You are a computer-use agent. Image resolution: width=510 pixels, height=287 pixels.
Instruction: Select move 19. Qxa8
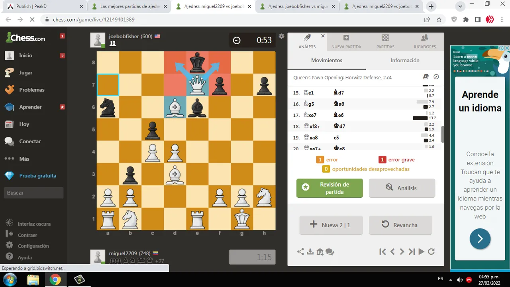pyautogui.click(x=310, y=137)
